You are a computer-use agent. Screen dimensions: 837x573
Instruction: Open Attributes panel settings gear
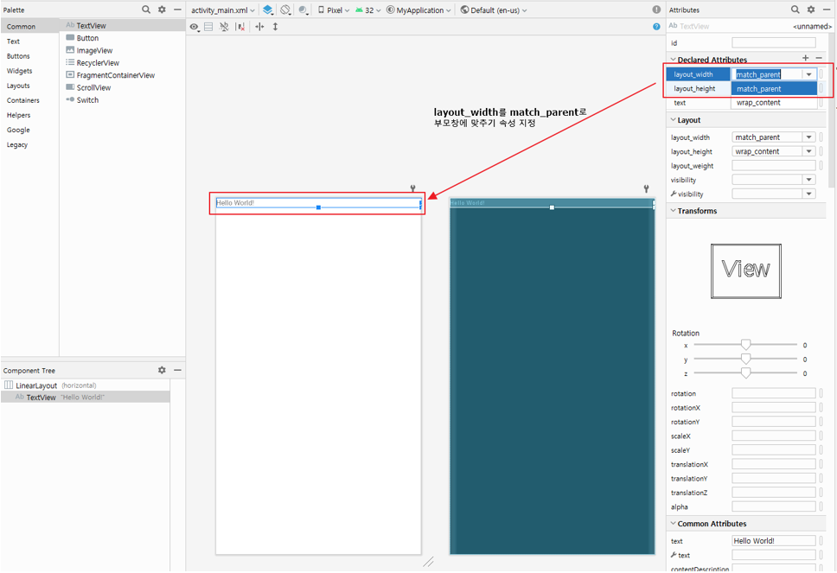tap(811, 10)
